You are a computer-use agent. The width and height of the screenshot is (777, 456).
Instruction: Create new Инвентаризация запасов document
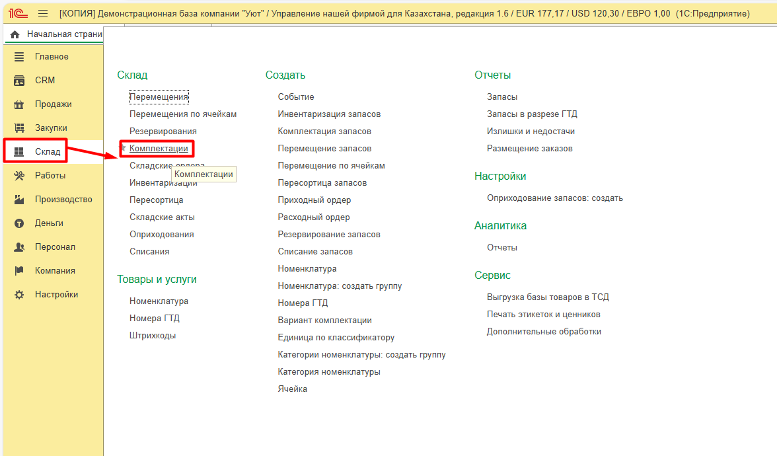(329, 114)
